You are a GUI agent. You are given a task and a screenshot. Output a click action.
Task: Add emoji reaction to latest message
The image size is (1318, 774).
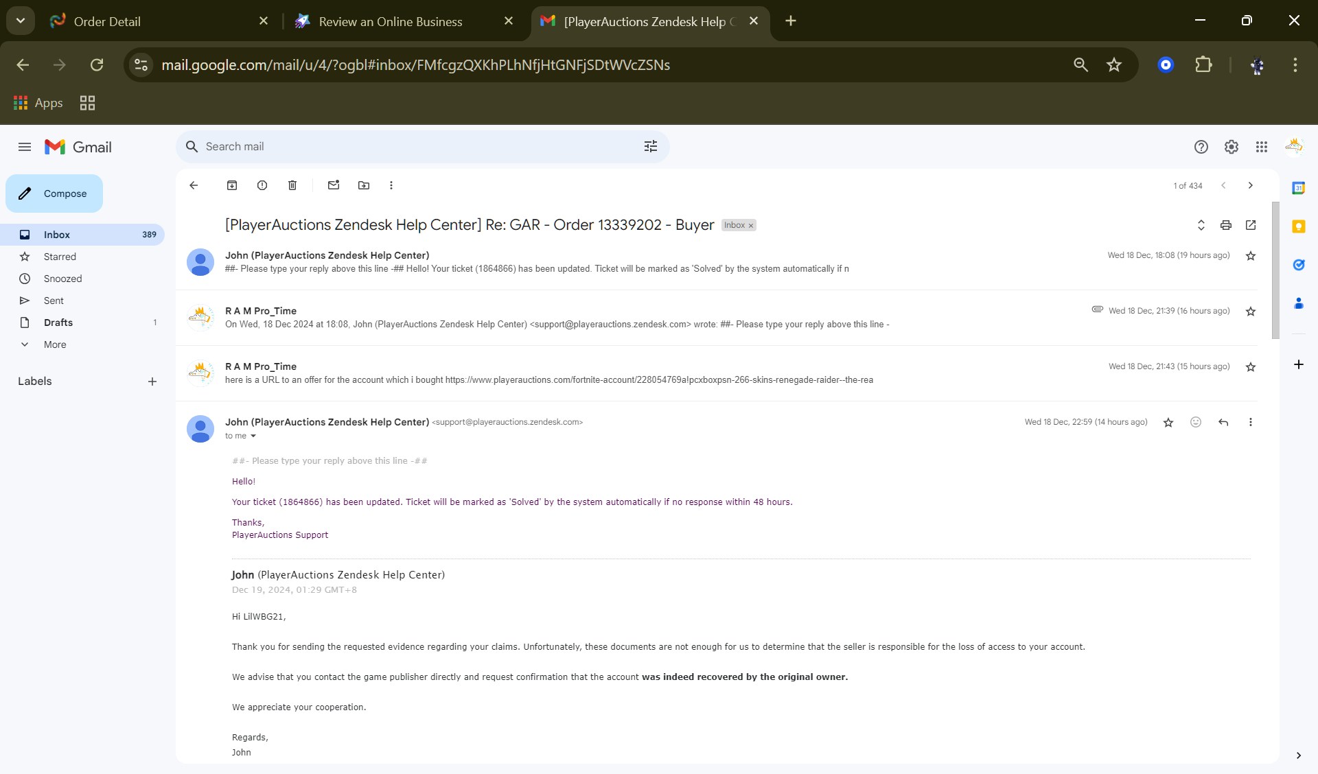point(1196,422)
